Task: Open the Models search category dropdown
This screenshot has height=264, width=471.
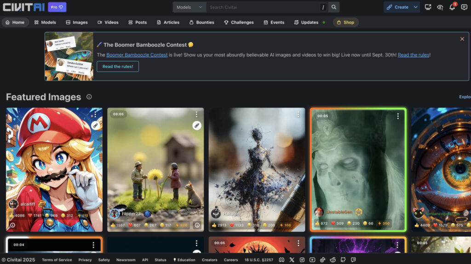Action: tap(189, 7)
